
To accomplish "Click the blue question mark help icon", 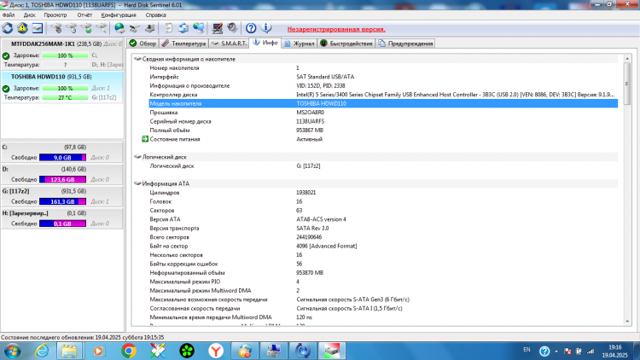I will (x=251, y=28).
